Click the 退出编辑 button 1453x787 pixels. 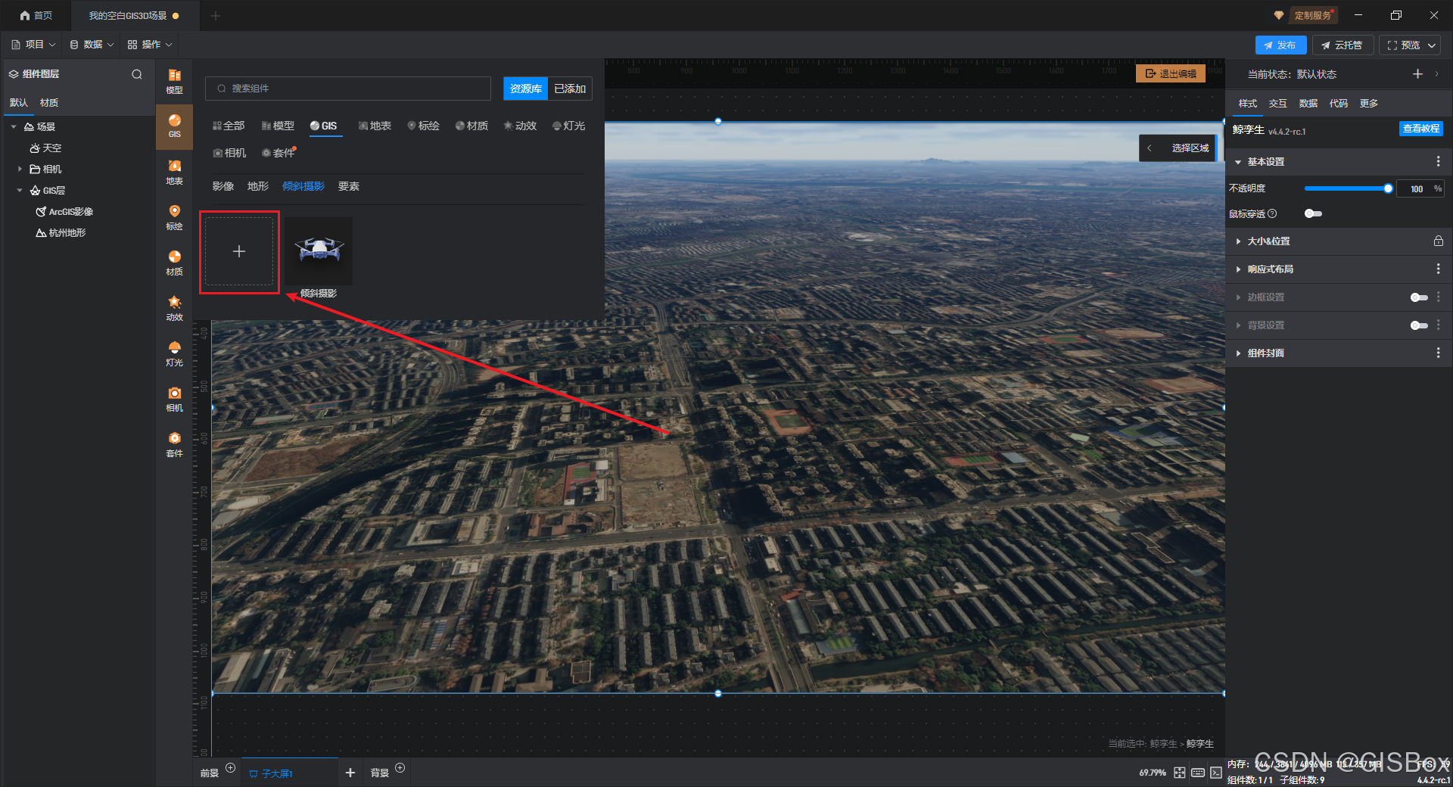coord(1171,73)
